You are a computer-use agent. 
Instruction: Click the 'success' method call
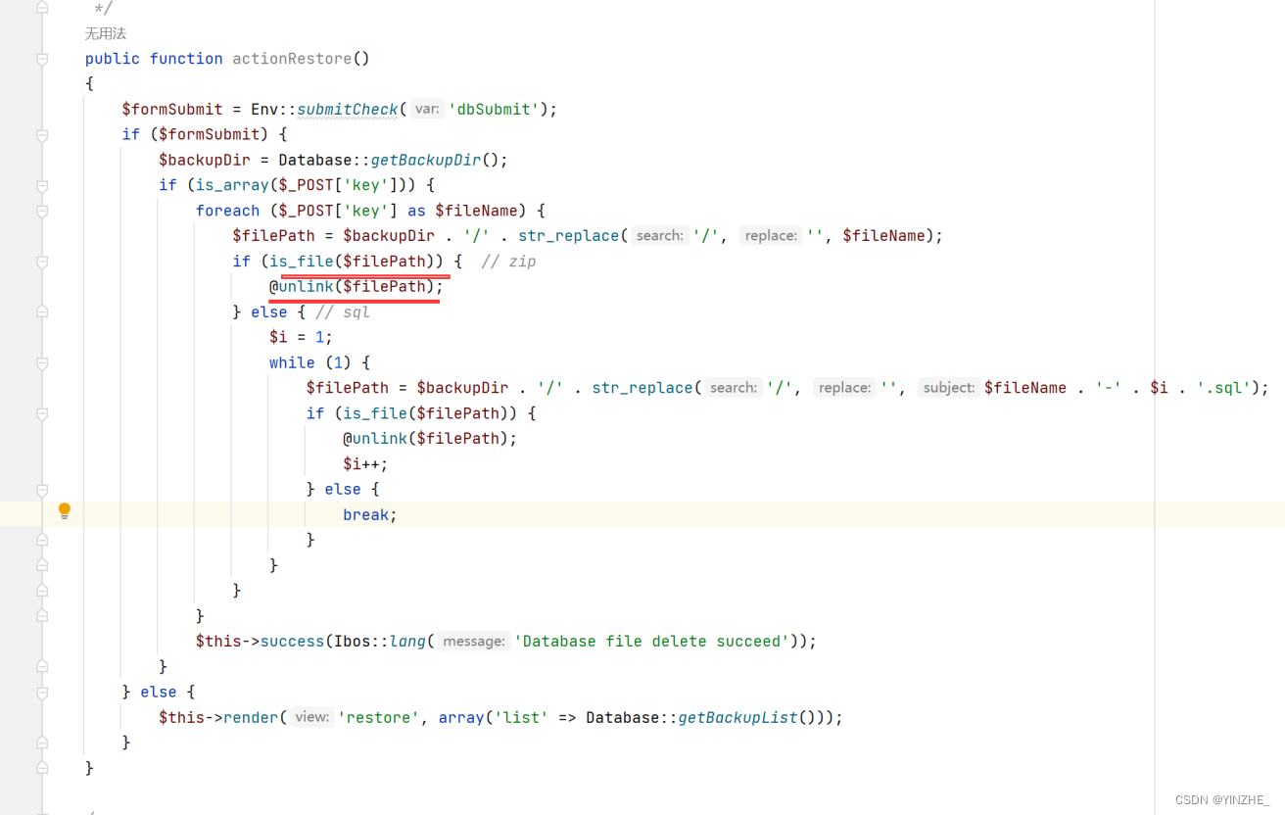click(292, 642)
